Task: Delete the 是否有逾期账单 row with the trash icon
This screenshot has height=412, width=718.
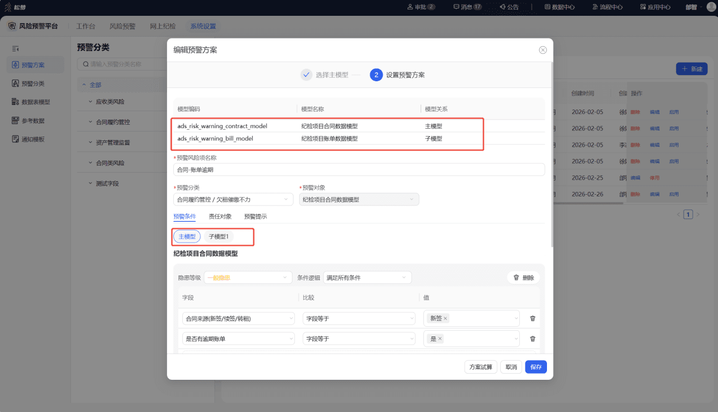Action: 532,339
